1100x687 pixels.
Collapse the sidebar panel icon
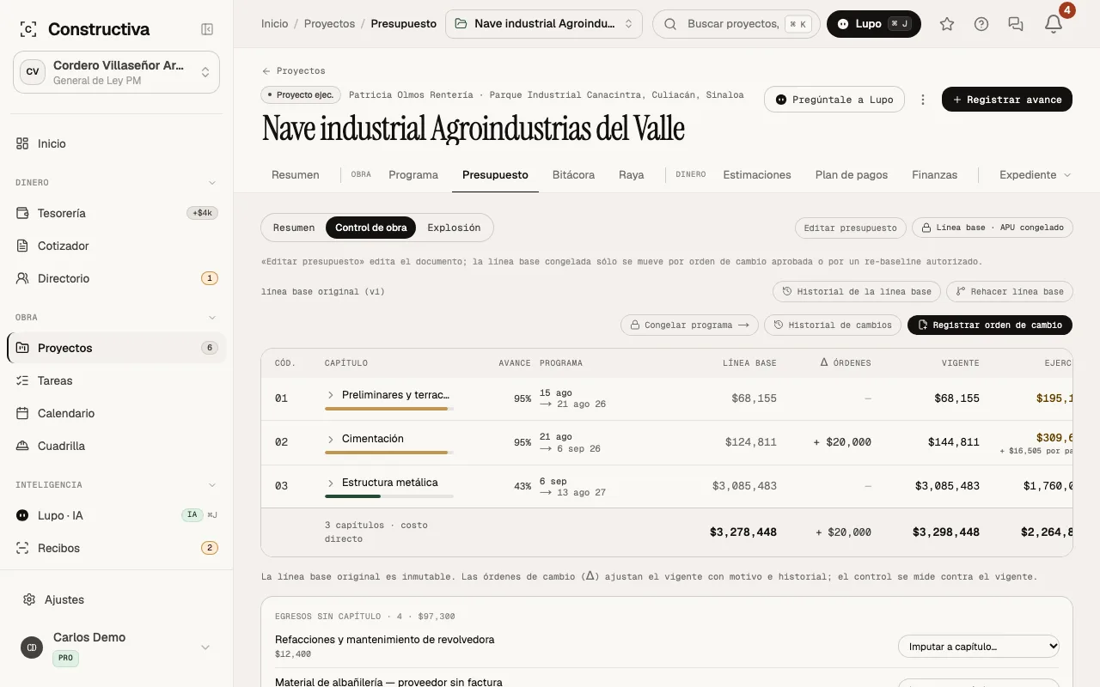207,29
